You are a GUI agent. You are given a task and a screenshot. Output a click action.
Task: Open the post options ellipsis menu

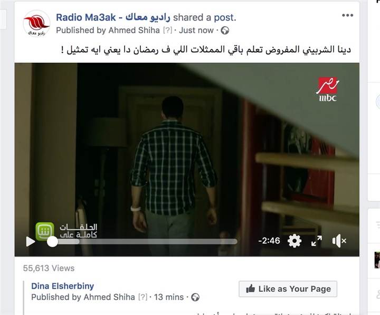pos(347,15)
